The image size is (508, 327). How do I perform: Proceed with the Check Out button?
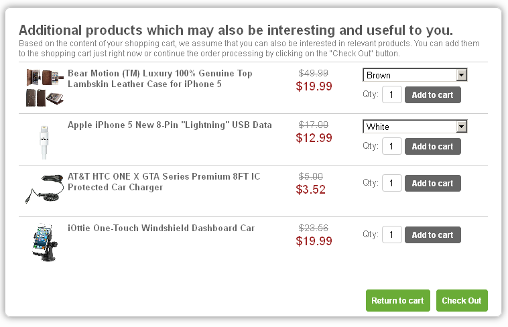coord(462,300)
